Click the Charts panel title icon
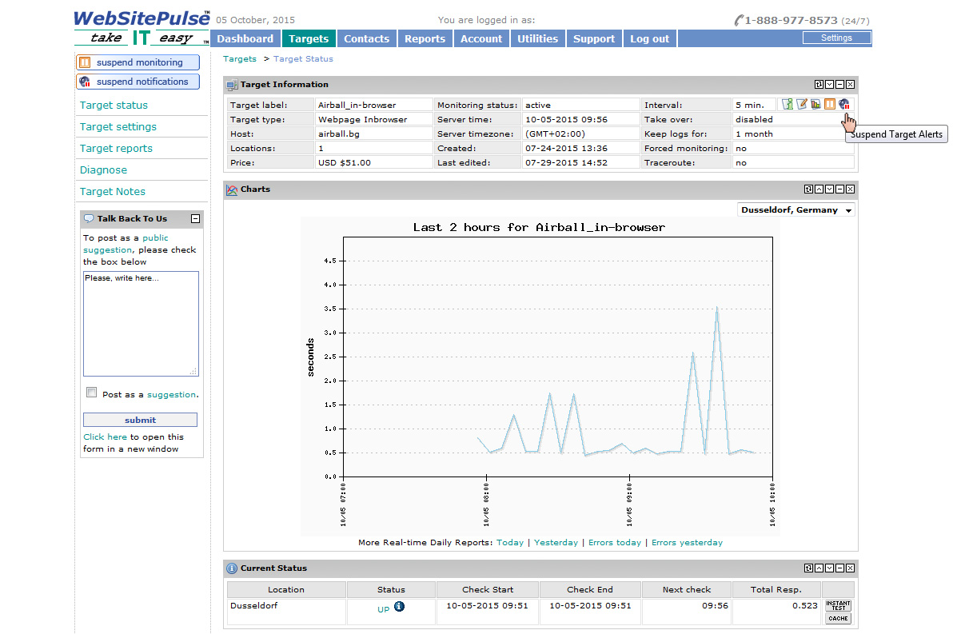Viewport: 953px width, 634px height. click(x=232, y=189)
